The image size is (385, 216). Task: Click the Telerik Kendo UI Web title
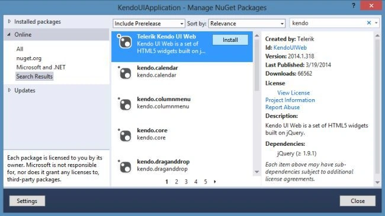(x=166, y=37)
